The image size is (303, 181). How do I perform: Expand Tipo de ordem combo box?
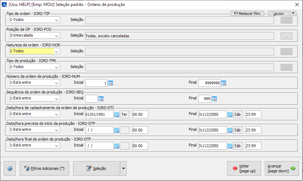tap(57, 20)
